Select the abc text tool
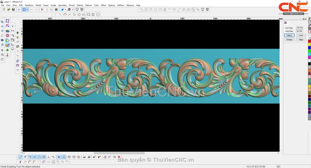 coord(8,31)
